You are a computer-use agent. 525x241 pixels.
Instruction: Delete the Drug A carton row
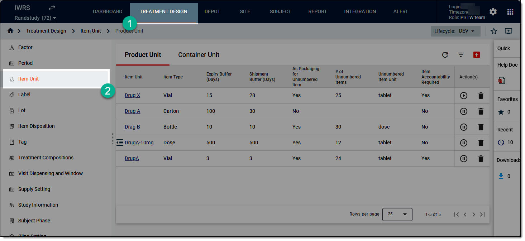(481, 111)
